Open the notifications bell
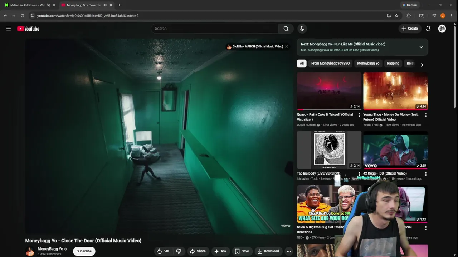Viewport: 458px width, 257px height. (428, 29)
